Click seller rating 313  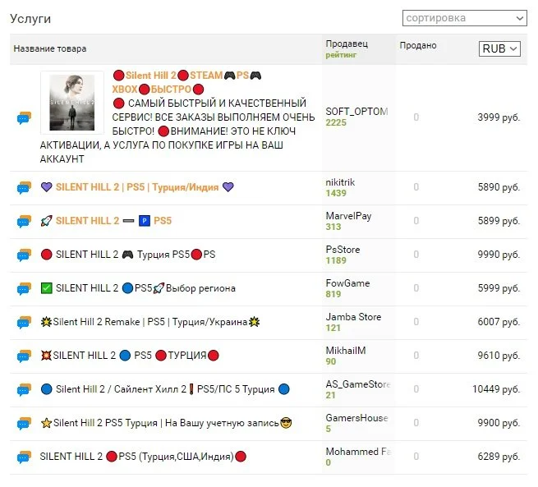pos(333,227)
